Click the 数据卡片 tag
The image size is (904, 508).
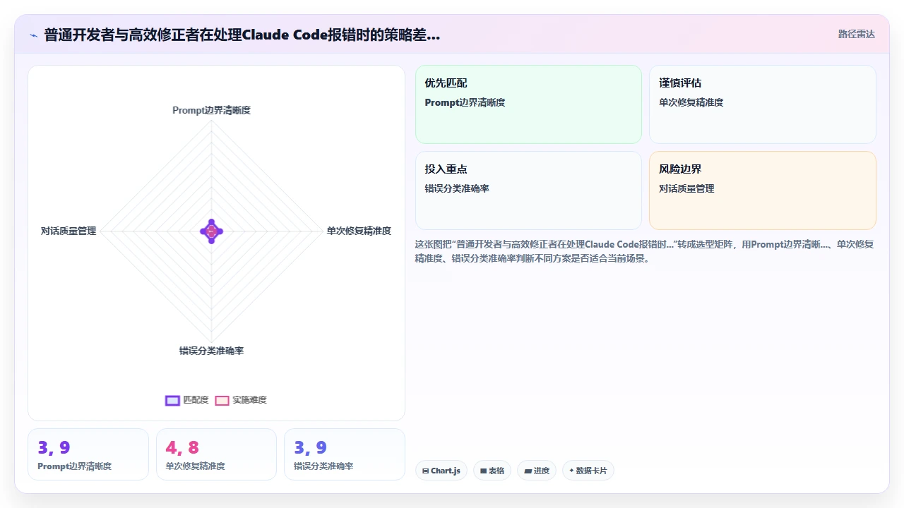[x=588, y=471]
